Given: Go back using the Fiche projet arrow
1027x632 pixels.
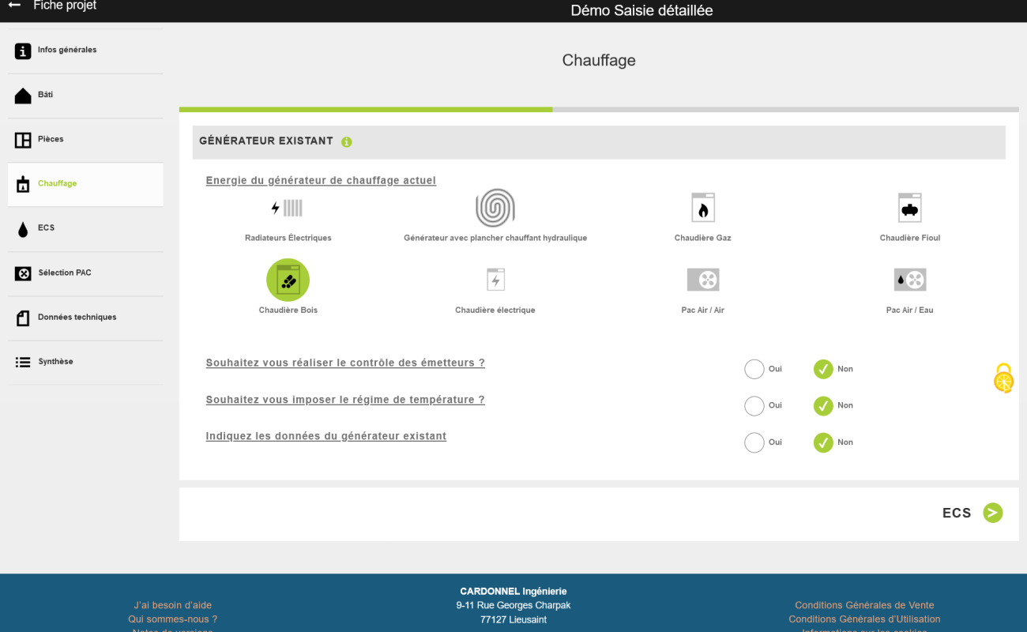Looking at the screenshot, I should coord(14,6).
